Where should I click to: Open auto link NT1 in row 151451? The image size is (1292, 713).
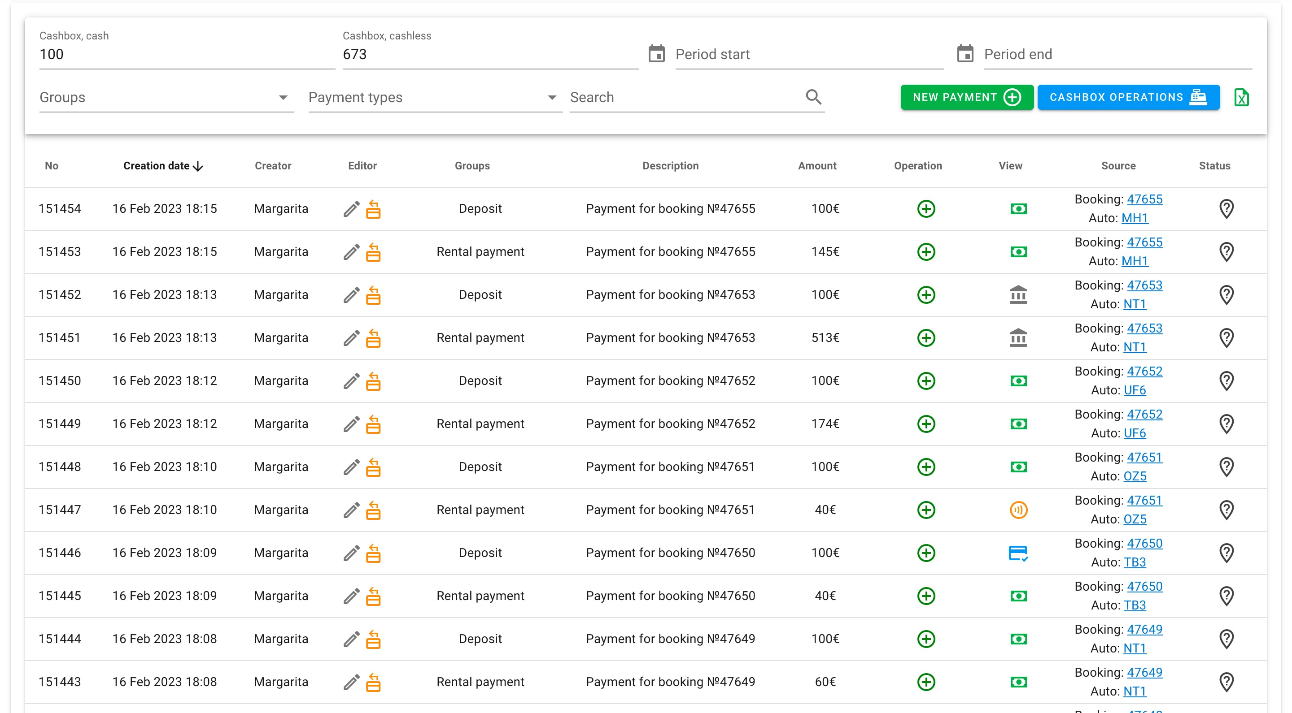tap(1135, 347)
